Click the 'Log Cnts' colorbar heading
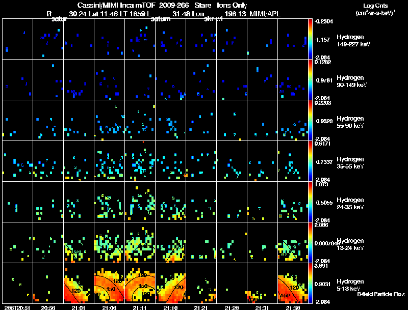Viewport: 408px width, 310px height. tap(375, 6)
